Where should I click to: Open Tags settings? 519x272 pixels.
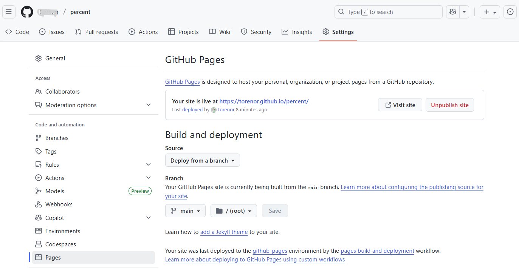click(93, 151)
